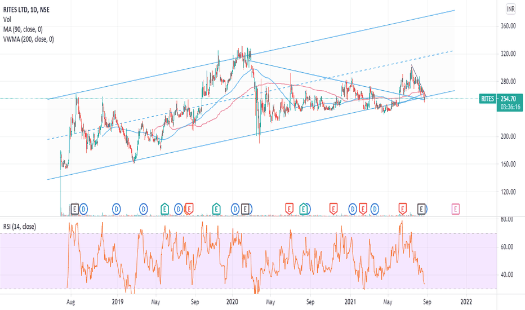Select the Vol indicator legend
The image size is (525, 310).
[x=7, y=19]
